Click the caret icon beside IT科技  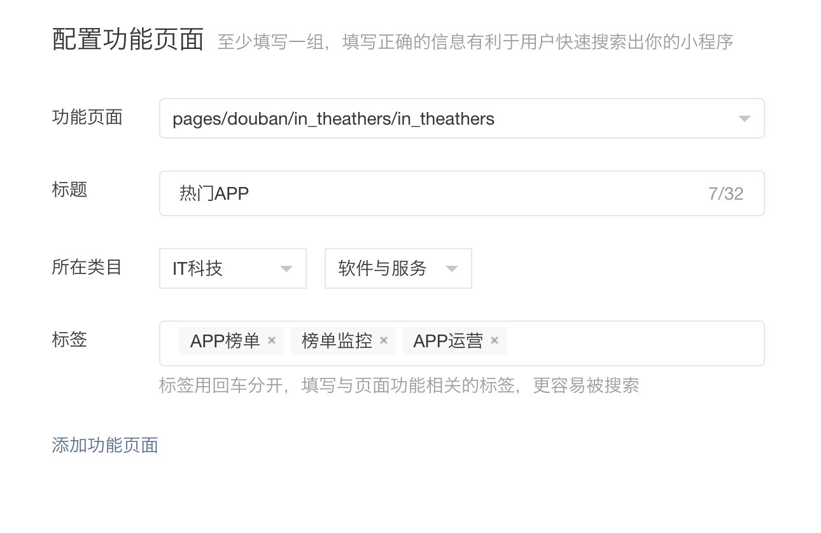pos(286,268)
